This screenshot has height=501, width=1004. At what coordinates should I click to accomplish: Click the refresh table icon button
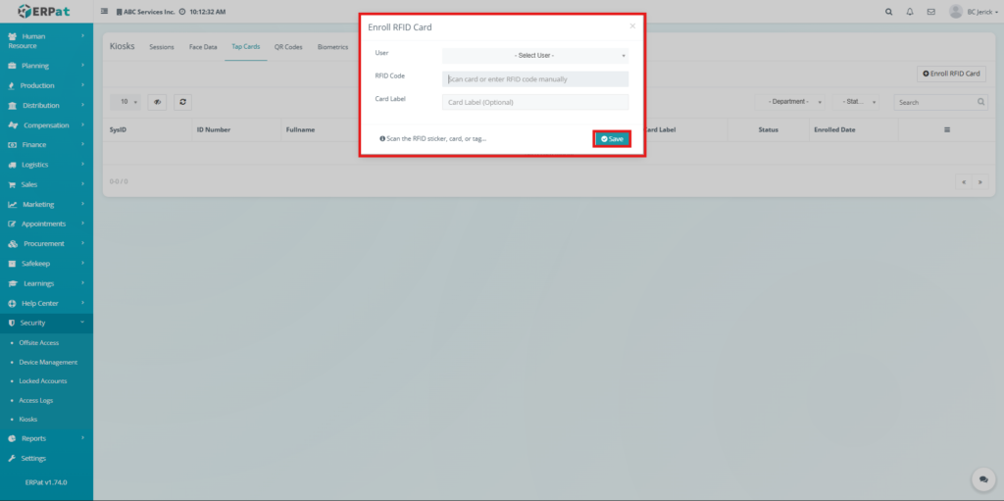(x=181, y=102)
